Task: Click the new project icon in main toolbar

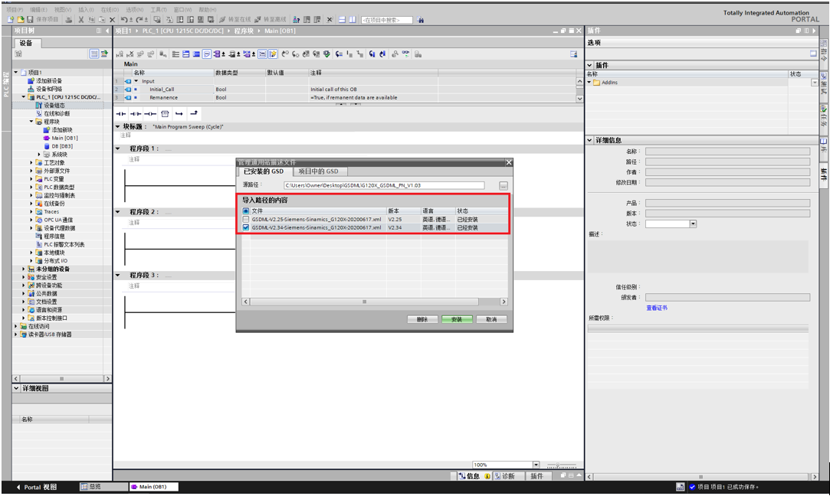Action: [10, 20]
